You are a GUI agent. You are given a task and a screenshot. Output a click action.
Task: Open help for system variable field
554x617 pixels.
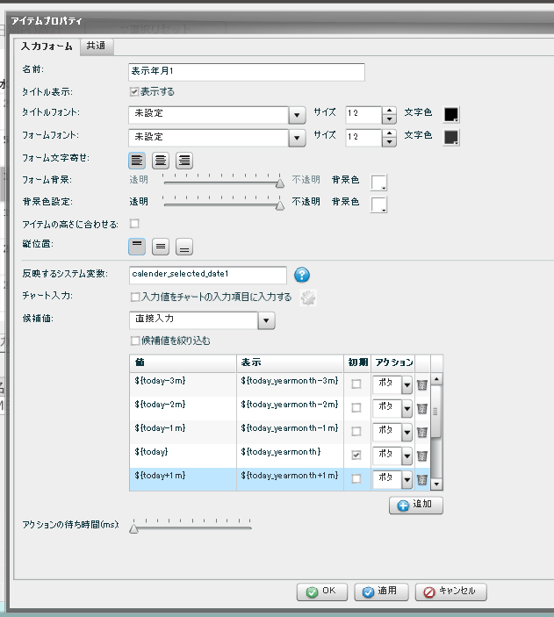coord(302,275)
